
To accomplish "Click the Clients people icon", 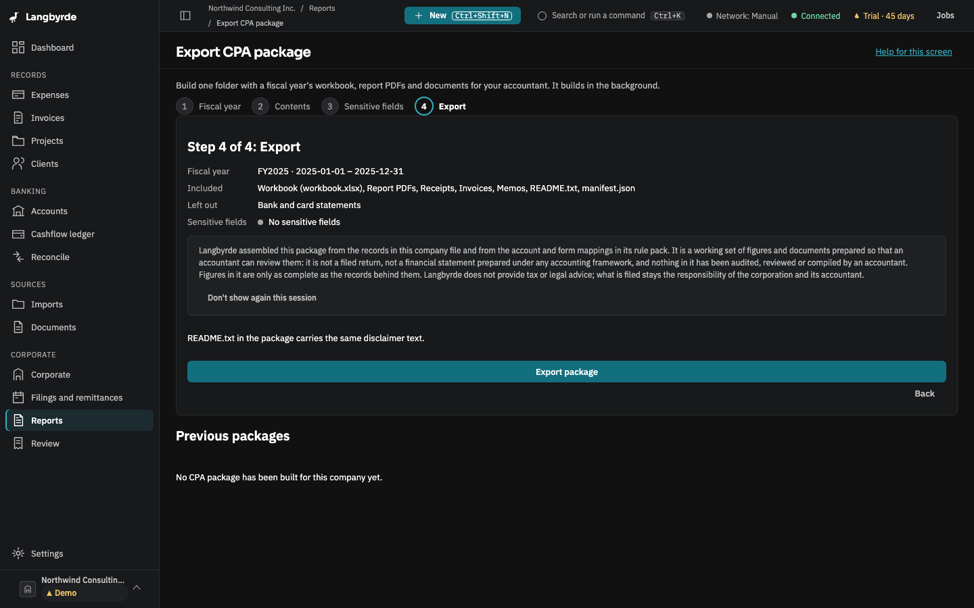I will [18, 163].
